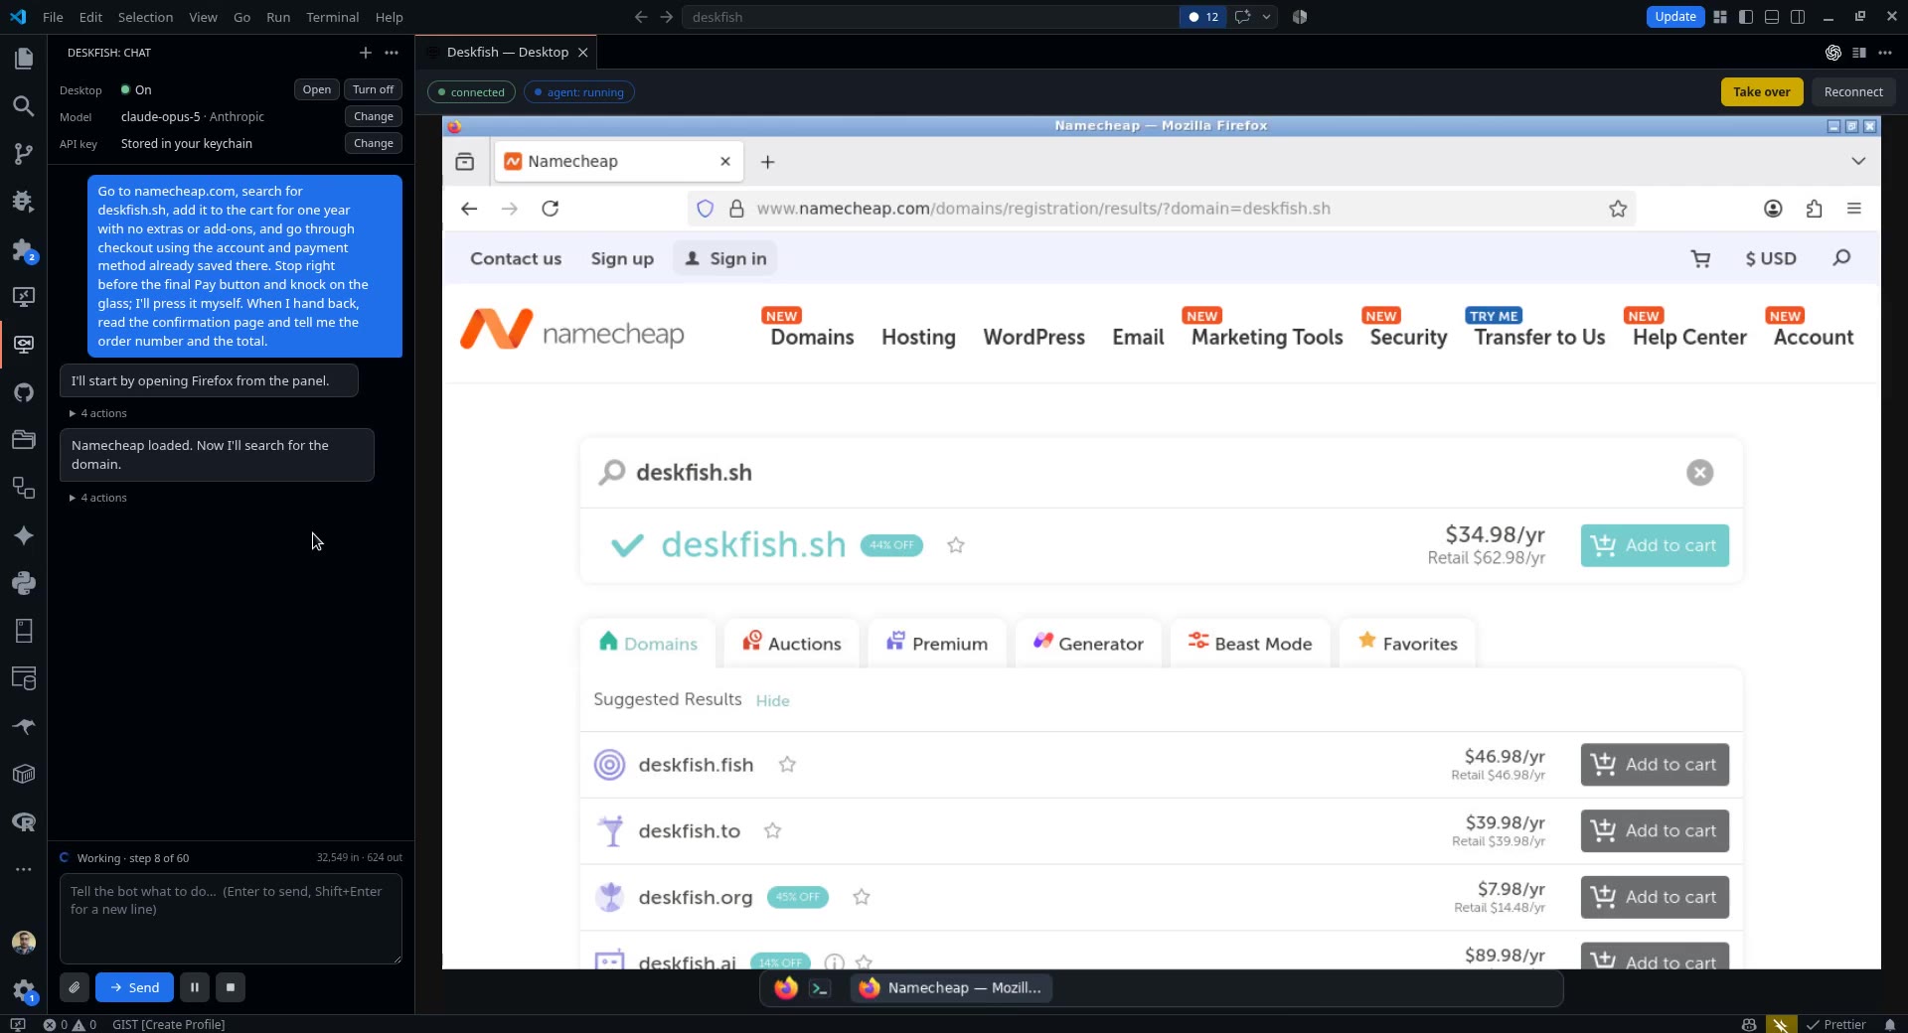This screenshot has height=1033, width=1908.
Task: Open the Namecheap shopping cart icon
Action: click(x=1700, y=258)
